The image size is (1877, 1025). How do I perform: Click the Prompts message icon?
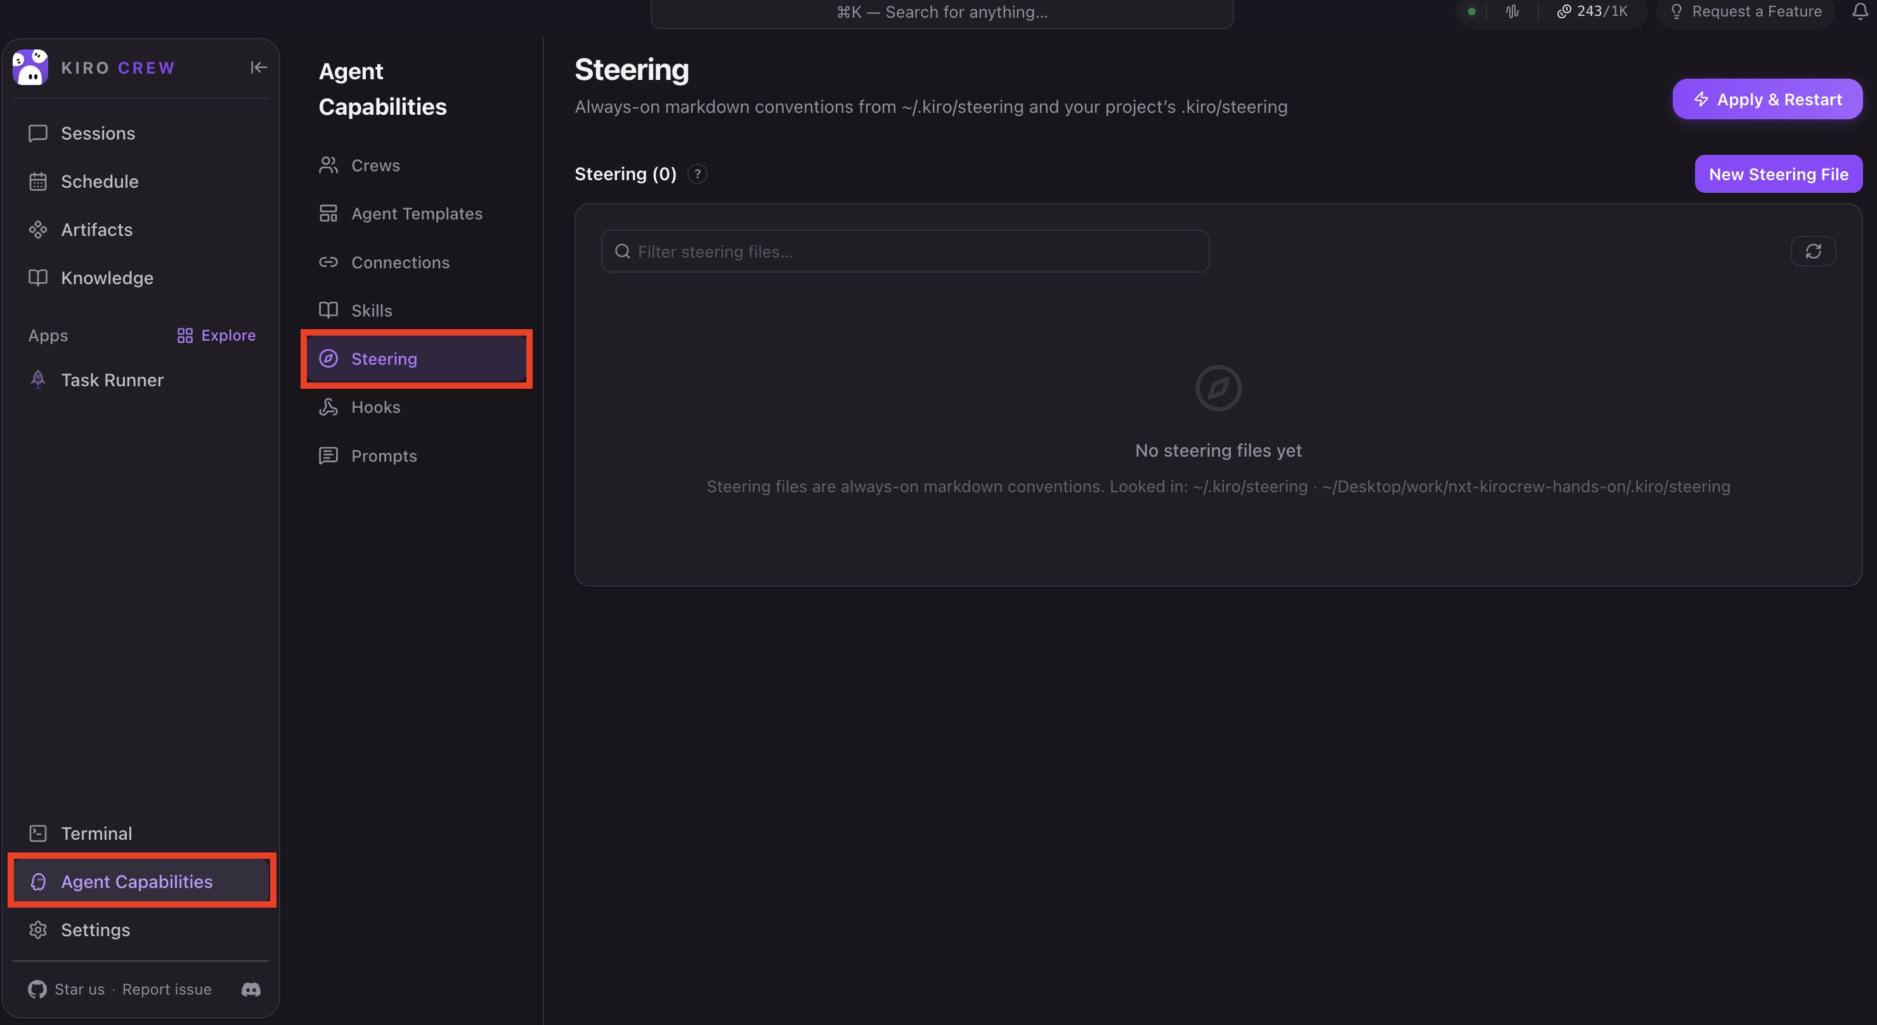click(328, 455)
